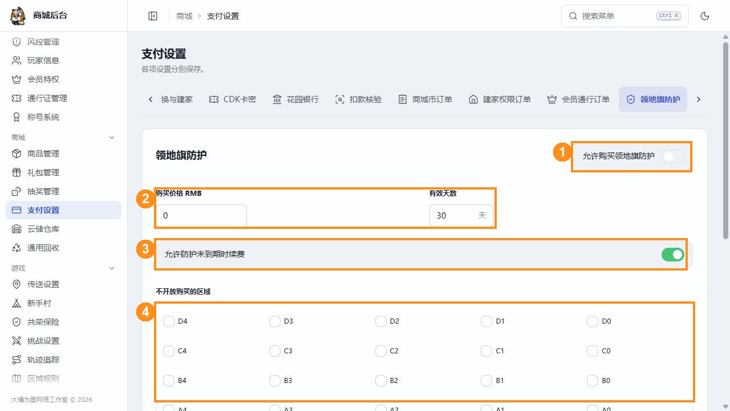Open 挑战设置 swords icon in sidebar
Image resolution: width=730 pixels, height=411 pixels.
tap(17, 341)
